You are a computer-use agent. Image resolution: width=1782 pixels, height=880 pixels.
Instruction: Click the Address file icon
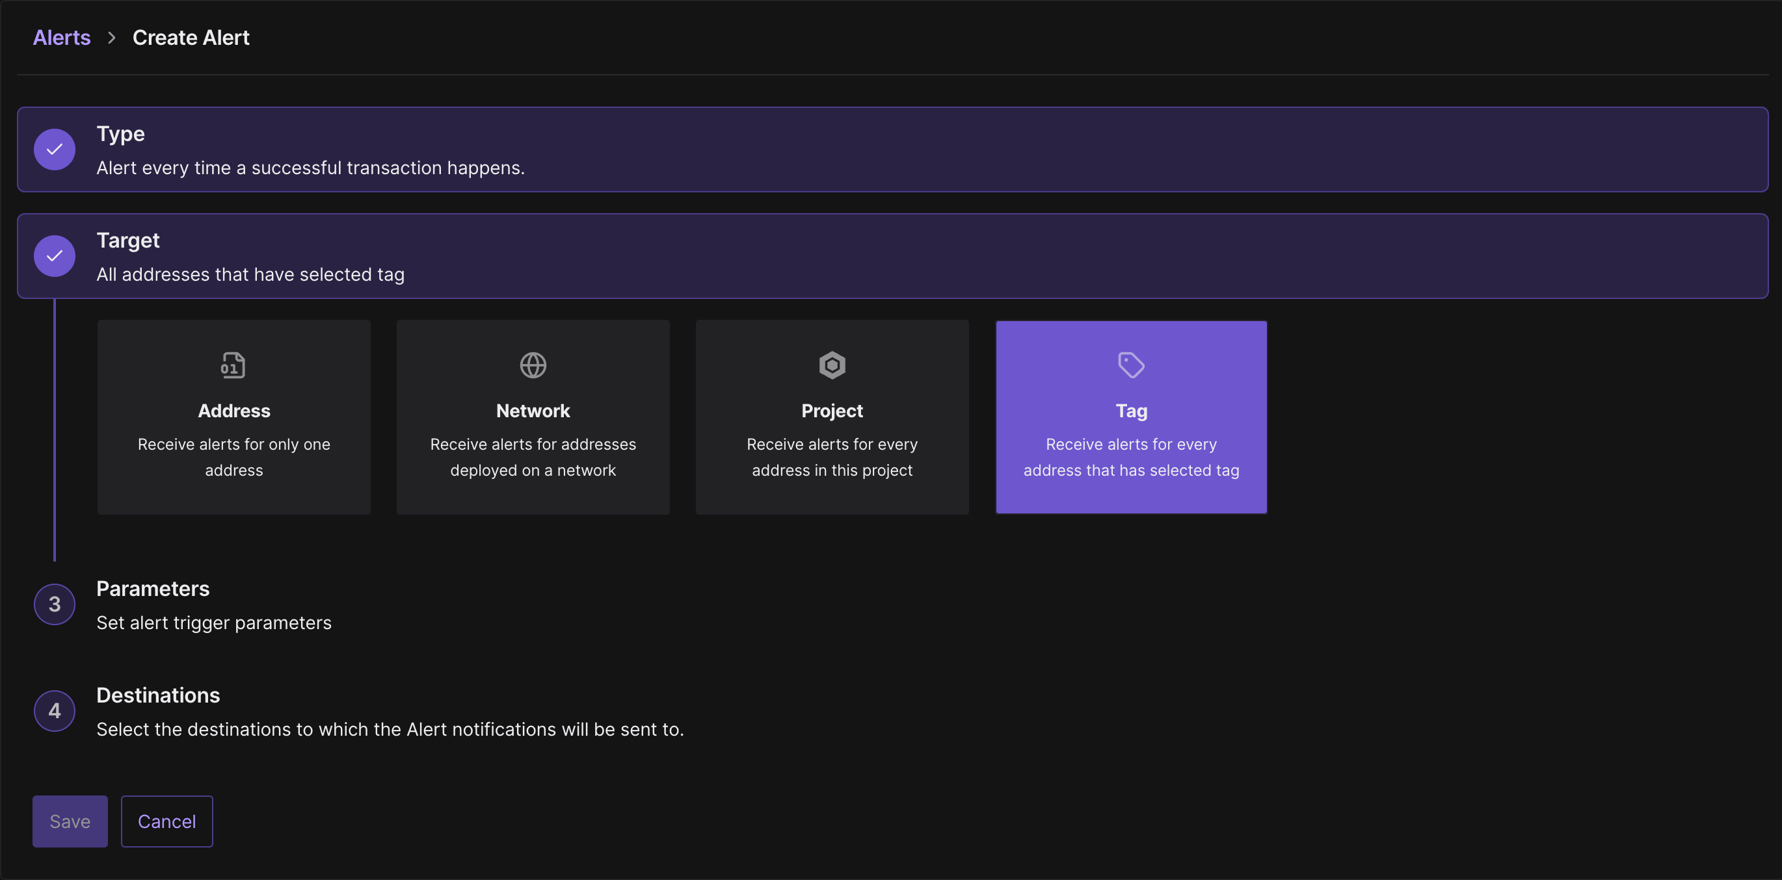(233, 365)
